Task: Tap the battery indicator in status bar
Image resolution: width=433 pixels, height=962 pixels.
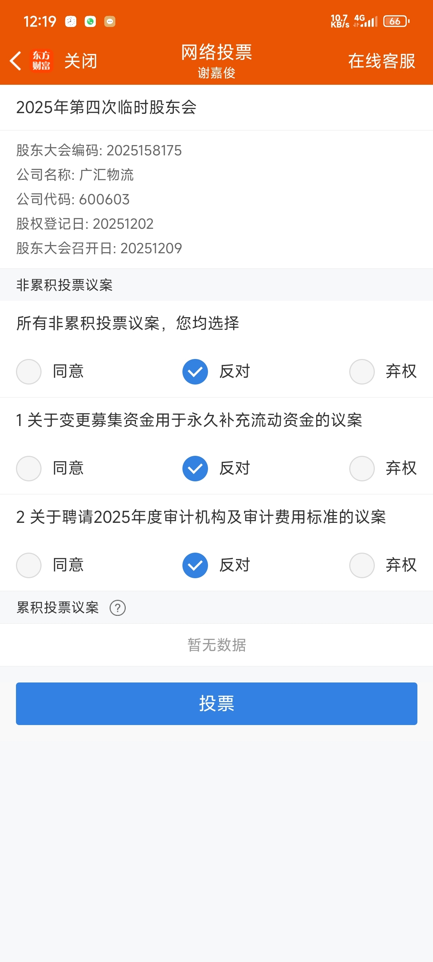Action: pos(396,21)
